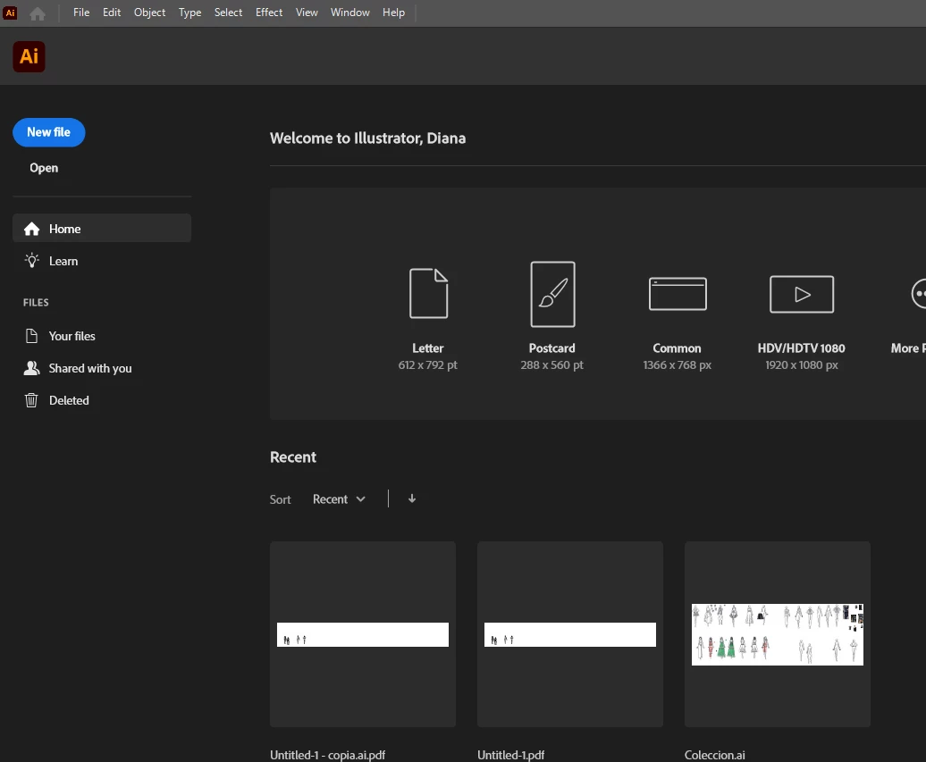
Task: Open the Effect menu
Action: click(269, 13)
